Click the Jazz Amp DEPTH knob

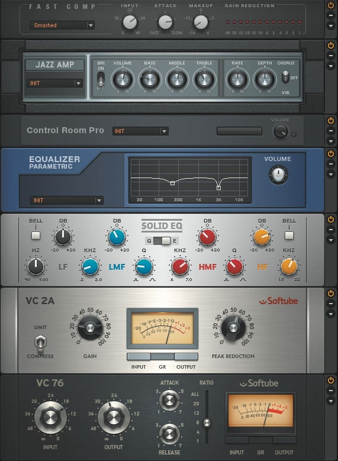click(265, 79)
